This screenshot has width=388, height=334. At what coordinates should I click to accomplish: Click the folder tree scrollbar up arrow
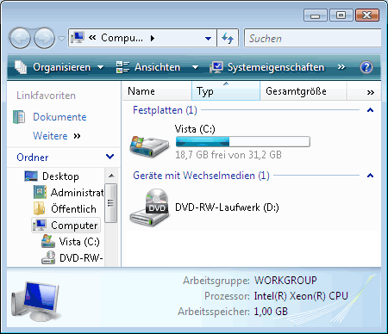[111, 176]
